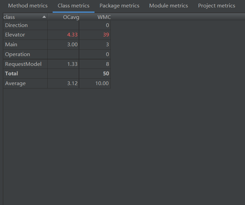Click the Total WMC value 50
The height and width of the screenshot is (205, 245).
[106, 74]
